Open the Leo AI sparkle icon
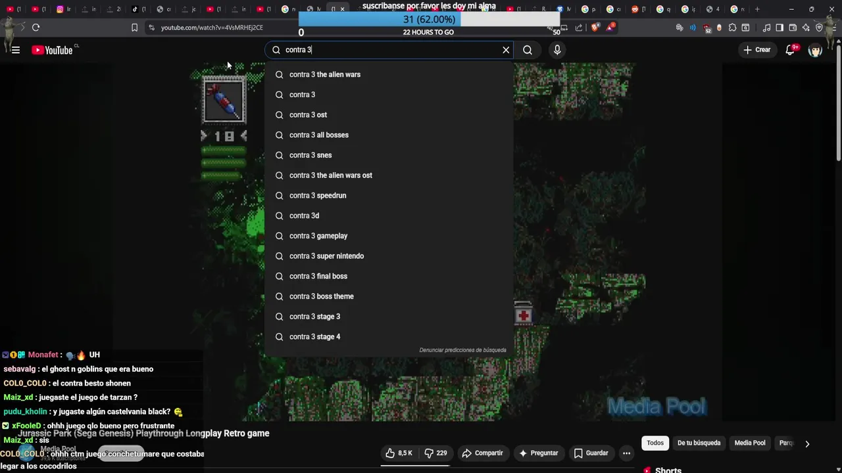 [x=806, y=28]
